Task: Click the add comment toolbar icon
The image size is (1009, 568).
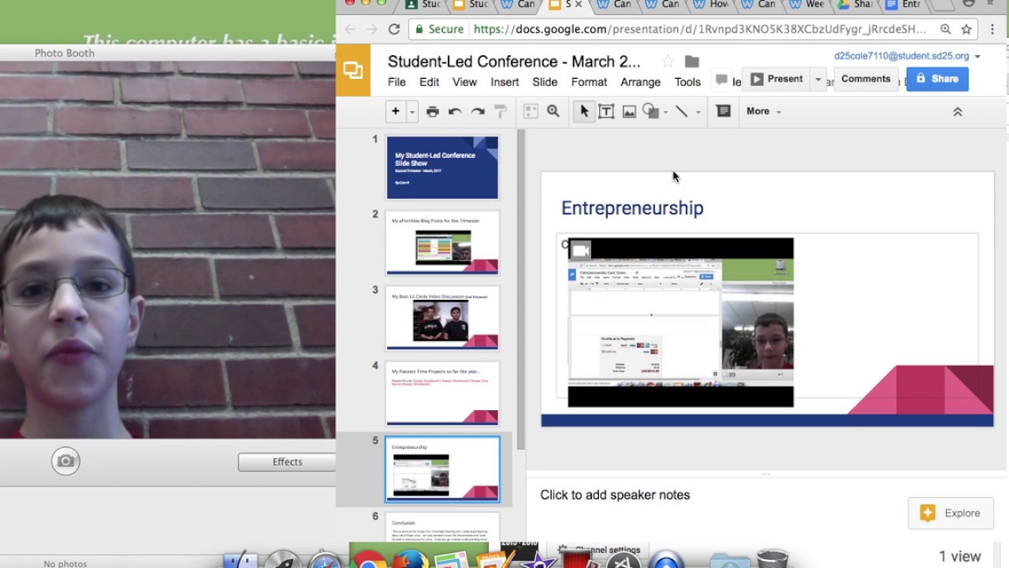Action: [x=724, y=111]
